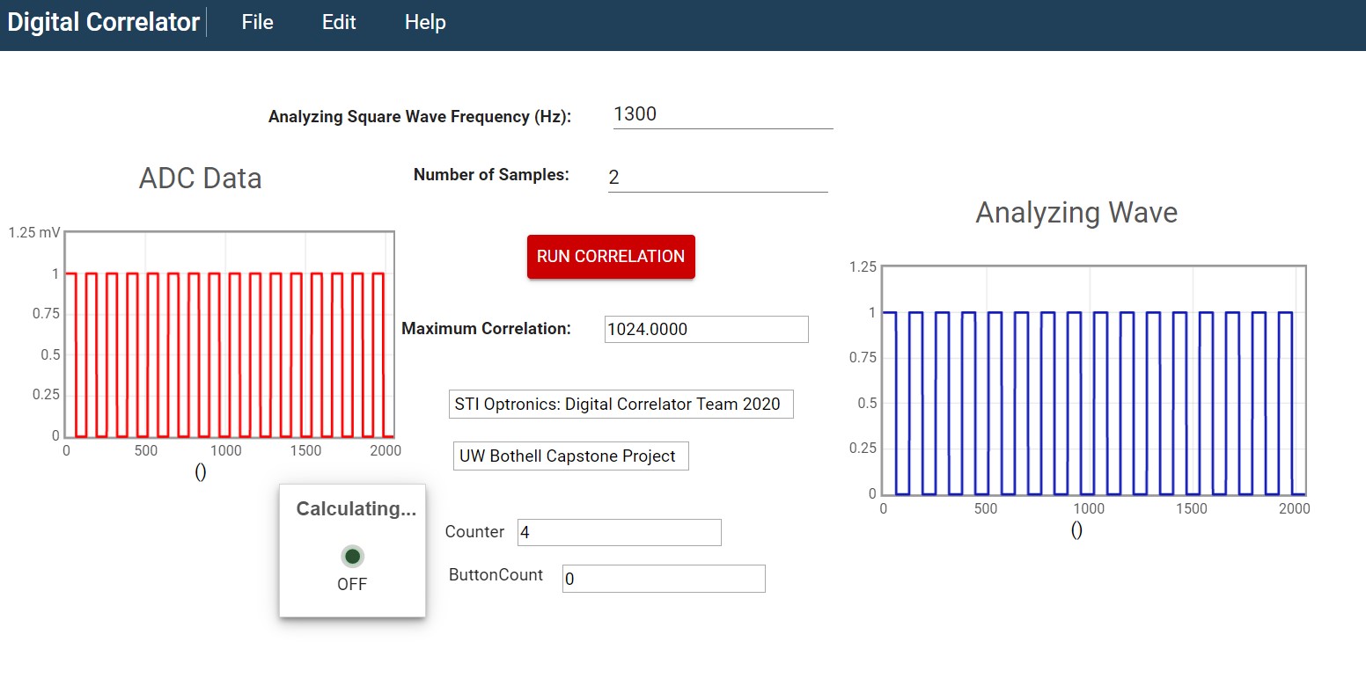Click the ButtonCount value field
1366x693 pixels.
(x=664, y=579)
